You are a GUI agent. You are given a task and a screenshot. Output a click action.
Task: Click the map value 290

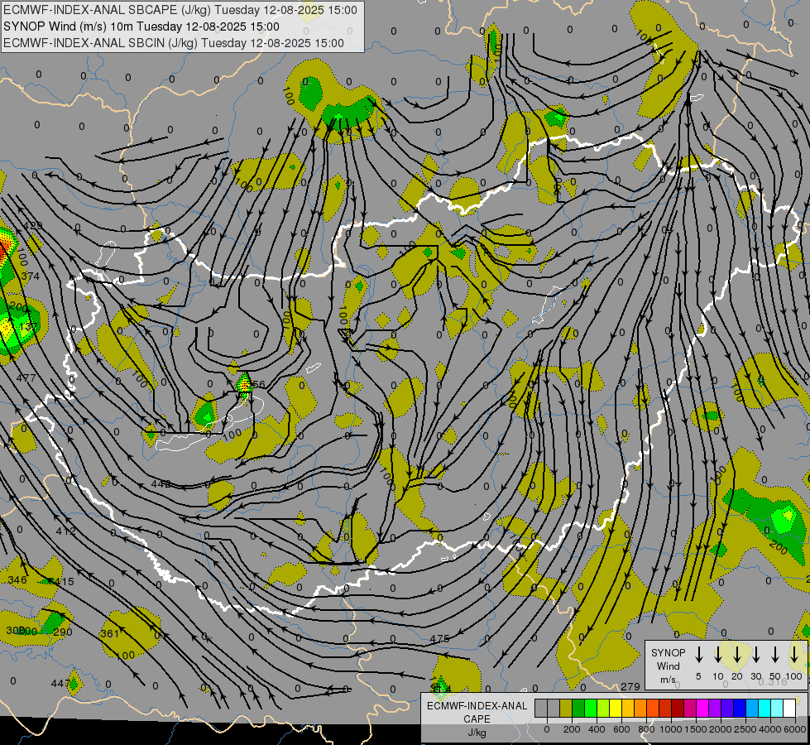63,632
